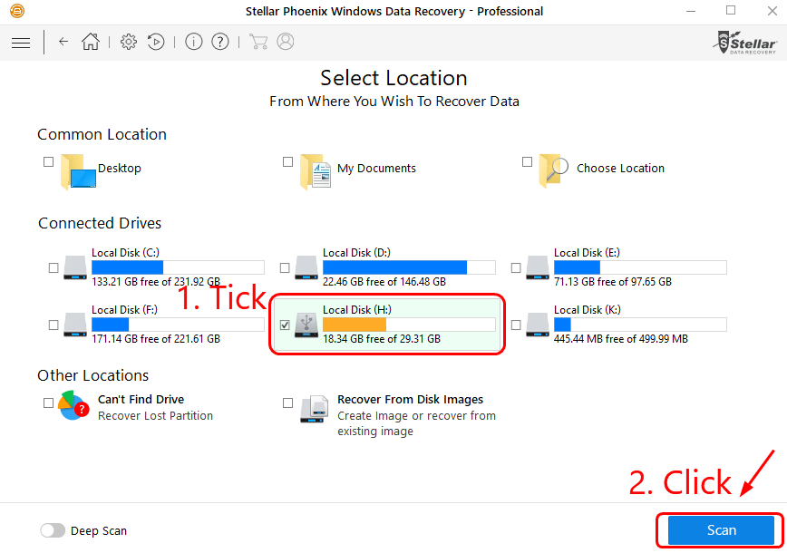Click the Stellar Data Recovery logo

tap(745, 43)
